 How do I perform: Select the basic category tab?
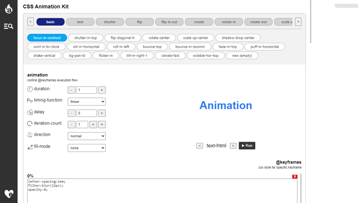pos(50,22)
